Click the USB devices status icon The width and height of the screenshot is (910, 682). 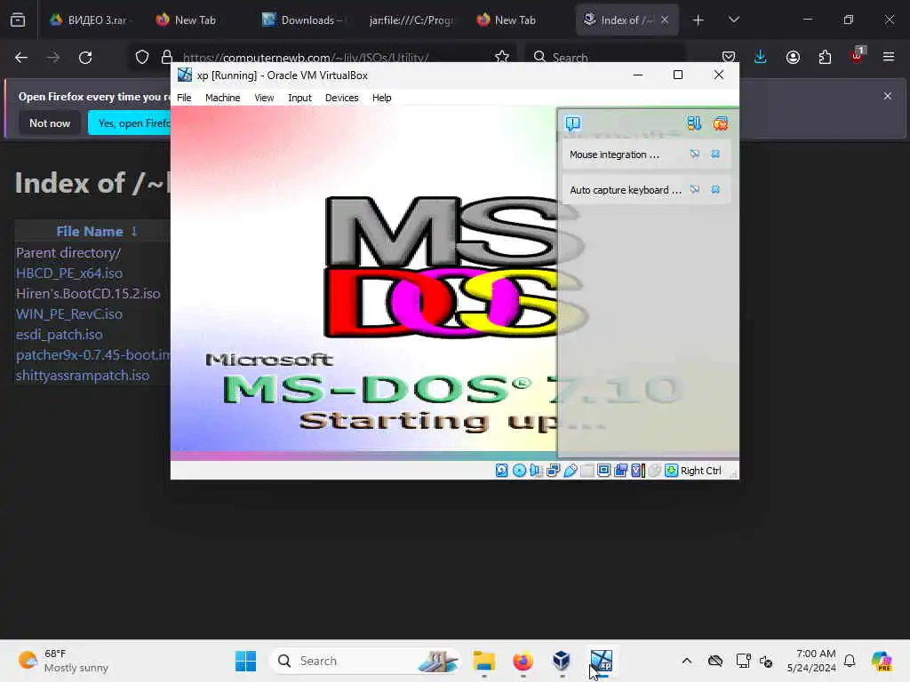click(570, 471)
